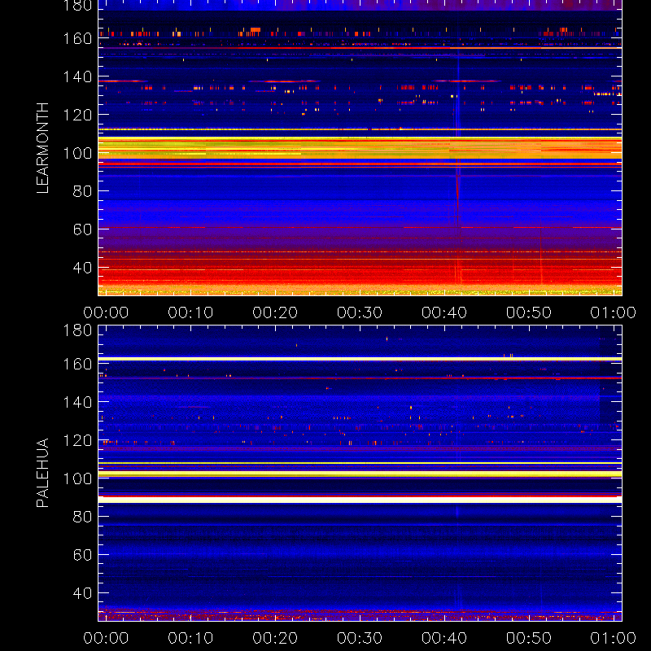The width and height of the screenshot is (651, 651).
Task: Select the 120 label on PALEHUA axis
Action: click(77, 440)
